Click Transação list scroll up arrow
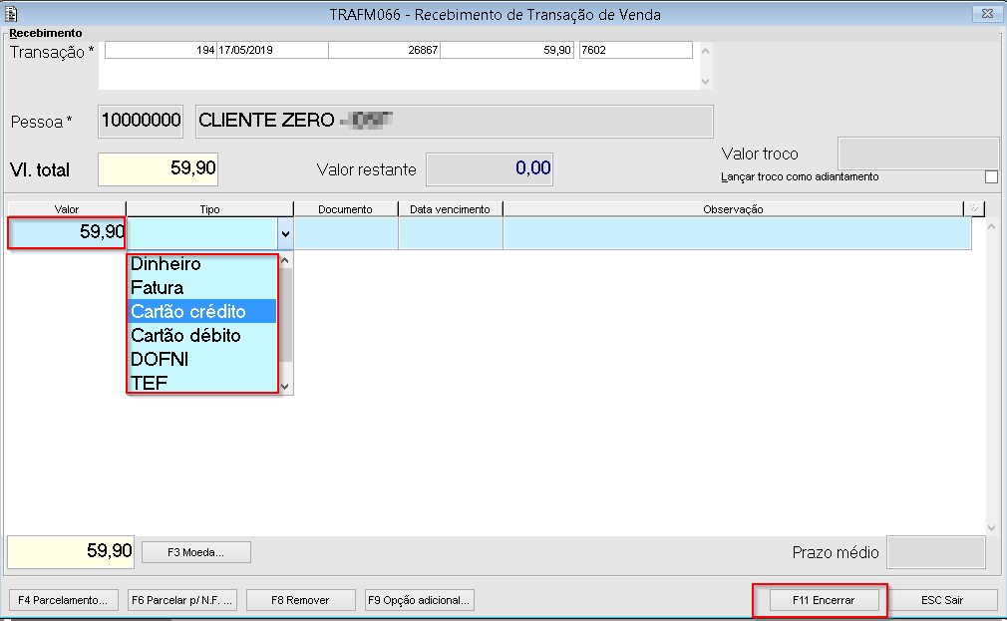The image size is (1007, 621). (x=705, y=51)
